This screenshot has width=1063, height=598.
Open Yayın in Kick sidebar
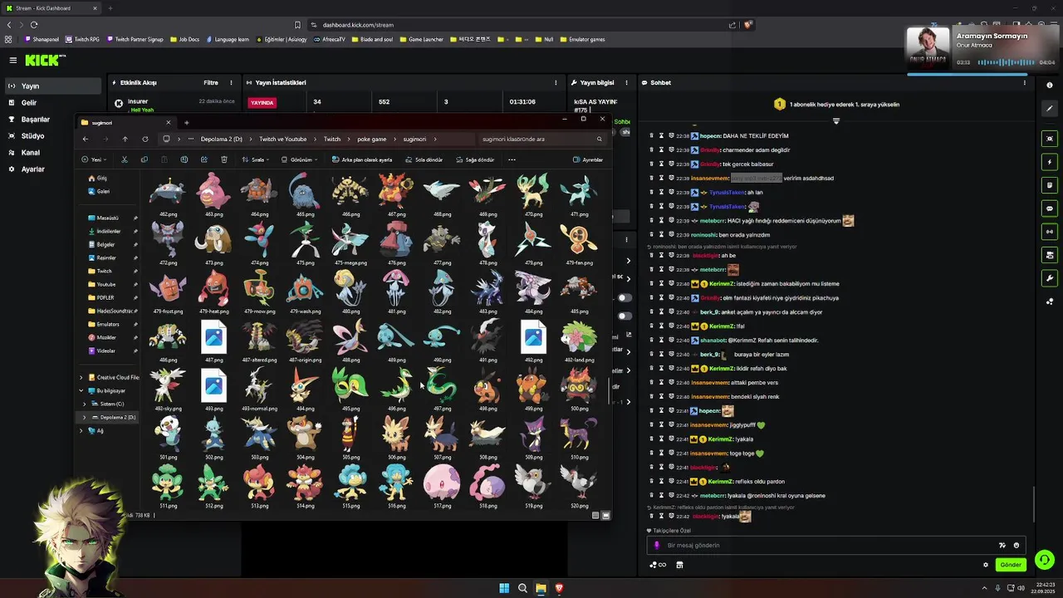[x=53, y=86]
